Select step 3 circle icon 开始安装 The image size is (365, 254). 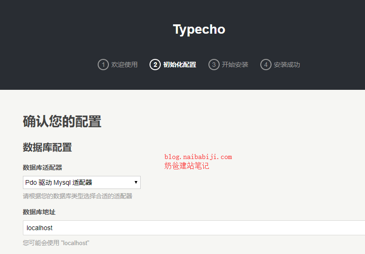click(214, 65)
